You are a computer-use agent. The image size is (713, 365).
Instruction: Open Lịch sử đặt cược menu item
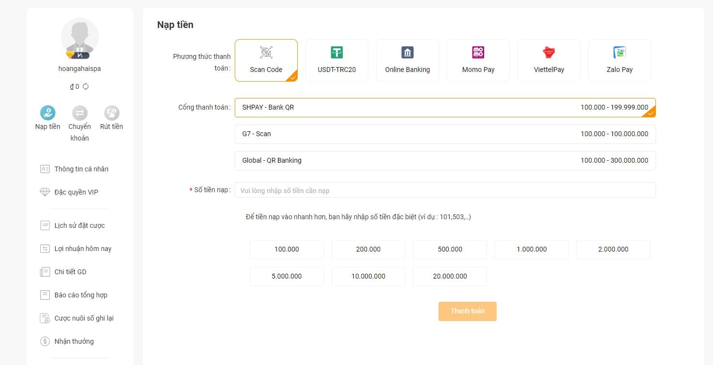pyautogui.click(x=80, y=225)
